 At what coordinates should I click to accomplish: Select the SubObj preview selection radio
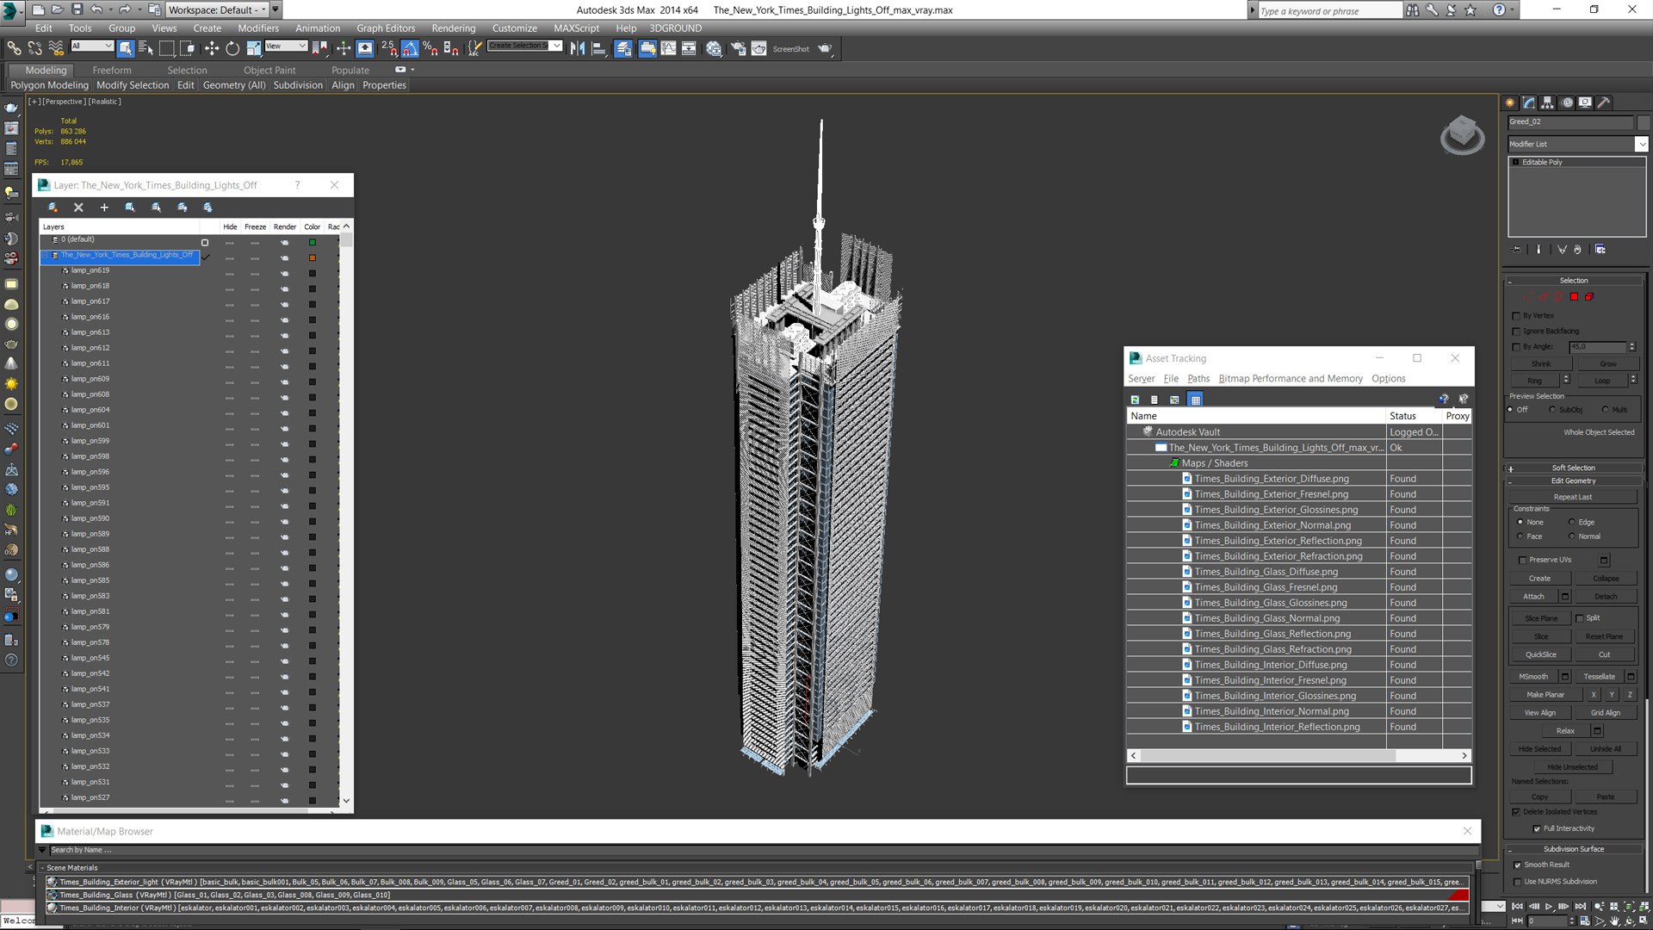coord(1552,410)
